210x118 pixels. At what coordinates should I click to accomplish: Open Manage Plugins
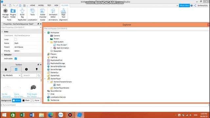click(x=6, y=13)
